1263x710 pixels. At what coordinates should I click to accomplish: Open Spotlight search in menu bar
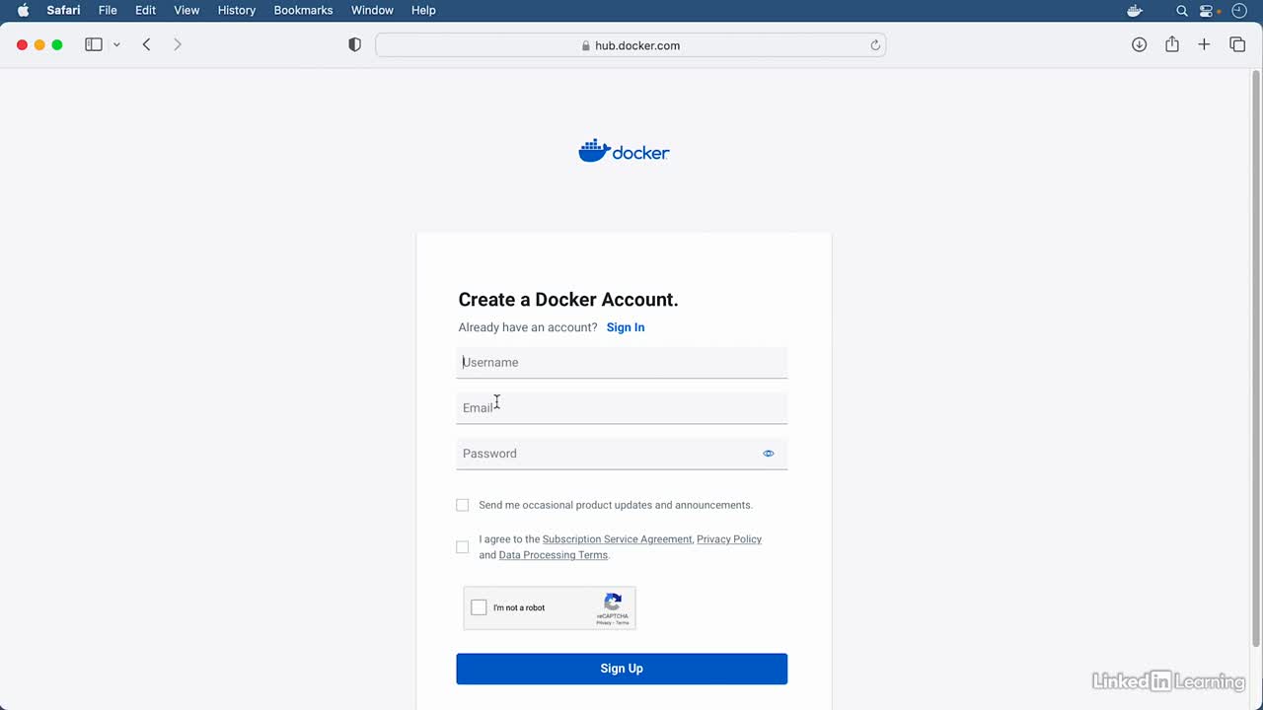1181,10
